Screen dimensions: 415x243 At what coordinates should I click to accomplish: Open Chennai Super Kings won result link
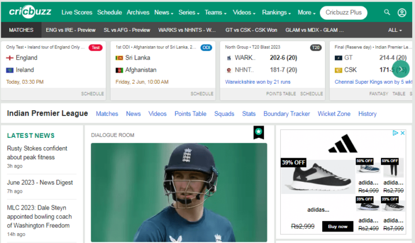pos(373,82)
